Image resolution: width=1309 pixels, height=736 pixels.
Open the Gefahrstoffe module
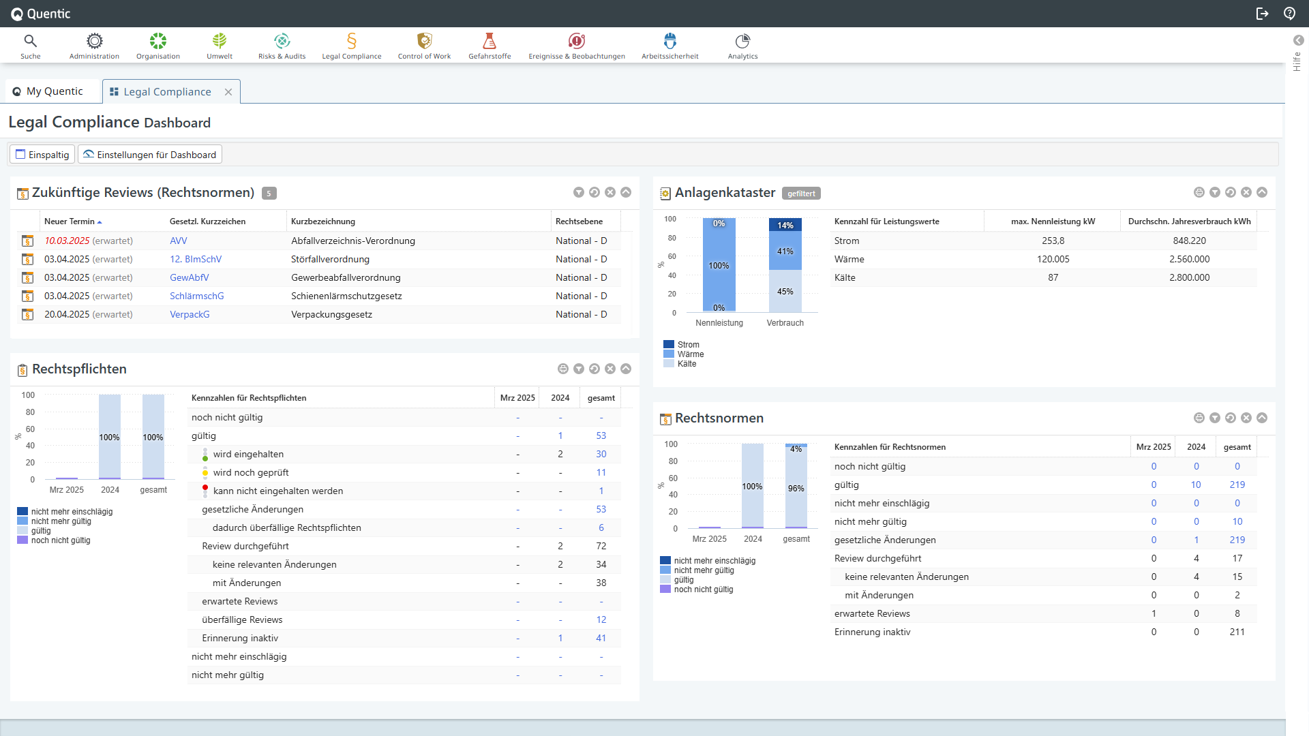pos(490,46)
